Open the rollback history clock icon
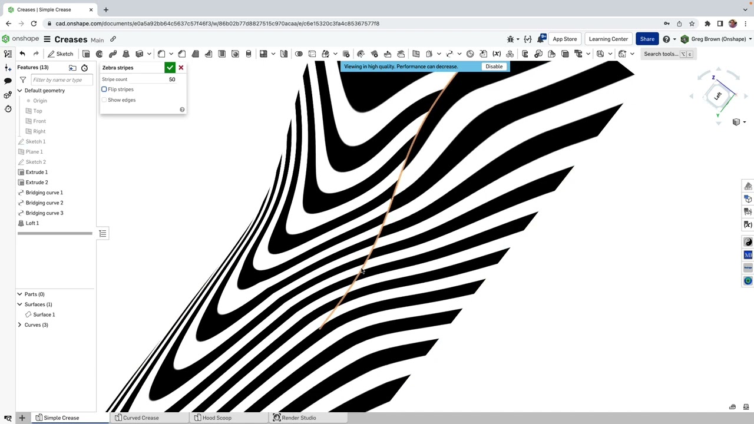The image size is (754, 424). click(x=84, y=68)
